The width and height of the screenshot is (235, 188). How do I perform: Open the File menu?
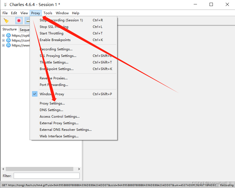point(5,13)
